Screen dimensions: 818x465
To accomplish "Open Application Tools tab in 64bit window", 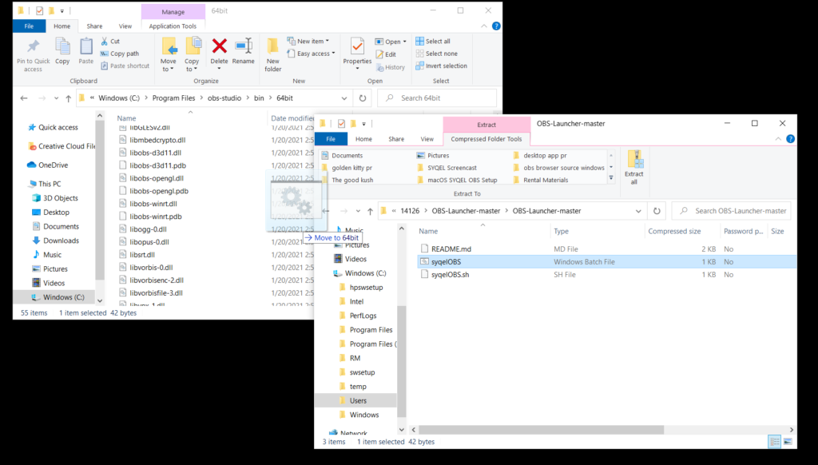I will pos(173,26).
